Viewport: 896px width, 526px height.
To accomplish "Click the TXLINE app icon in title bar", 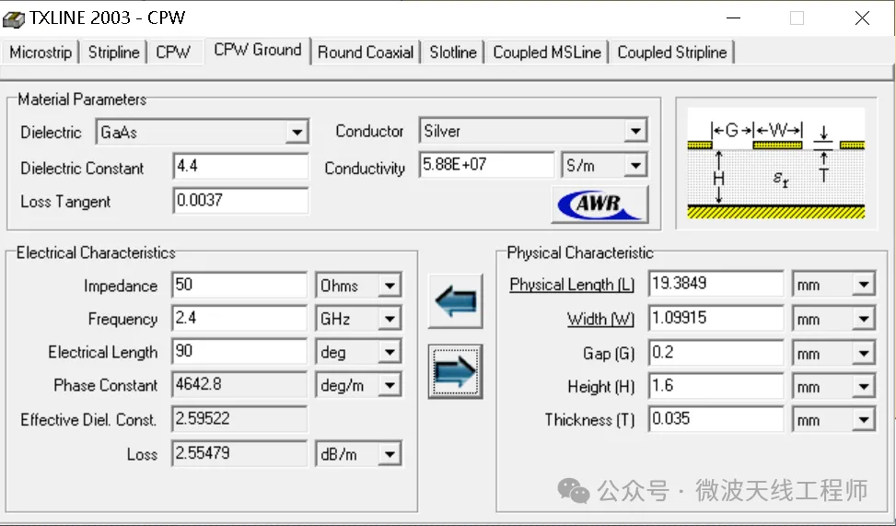I will pos(14,18).
